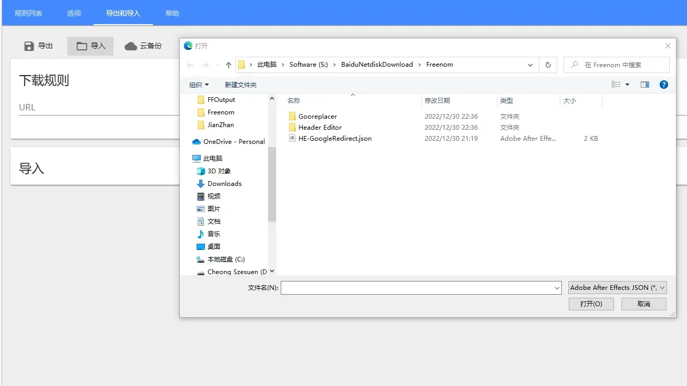Click the back navigation arrow
Viewport: 687px width, 386px height.
[190, 64]
